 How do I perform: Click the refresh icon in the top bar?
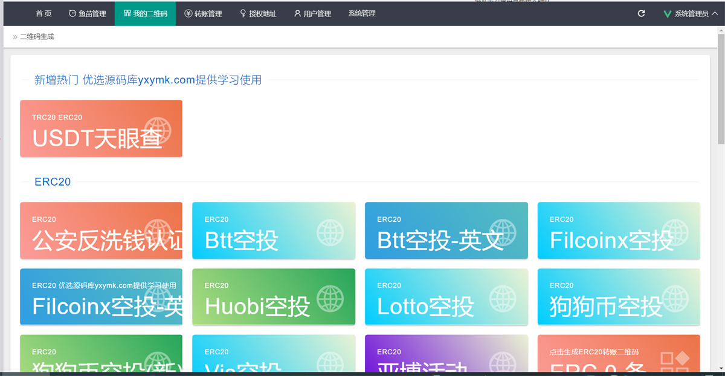click(642, 13)
